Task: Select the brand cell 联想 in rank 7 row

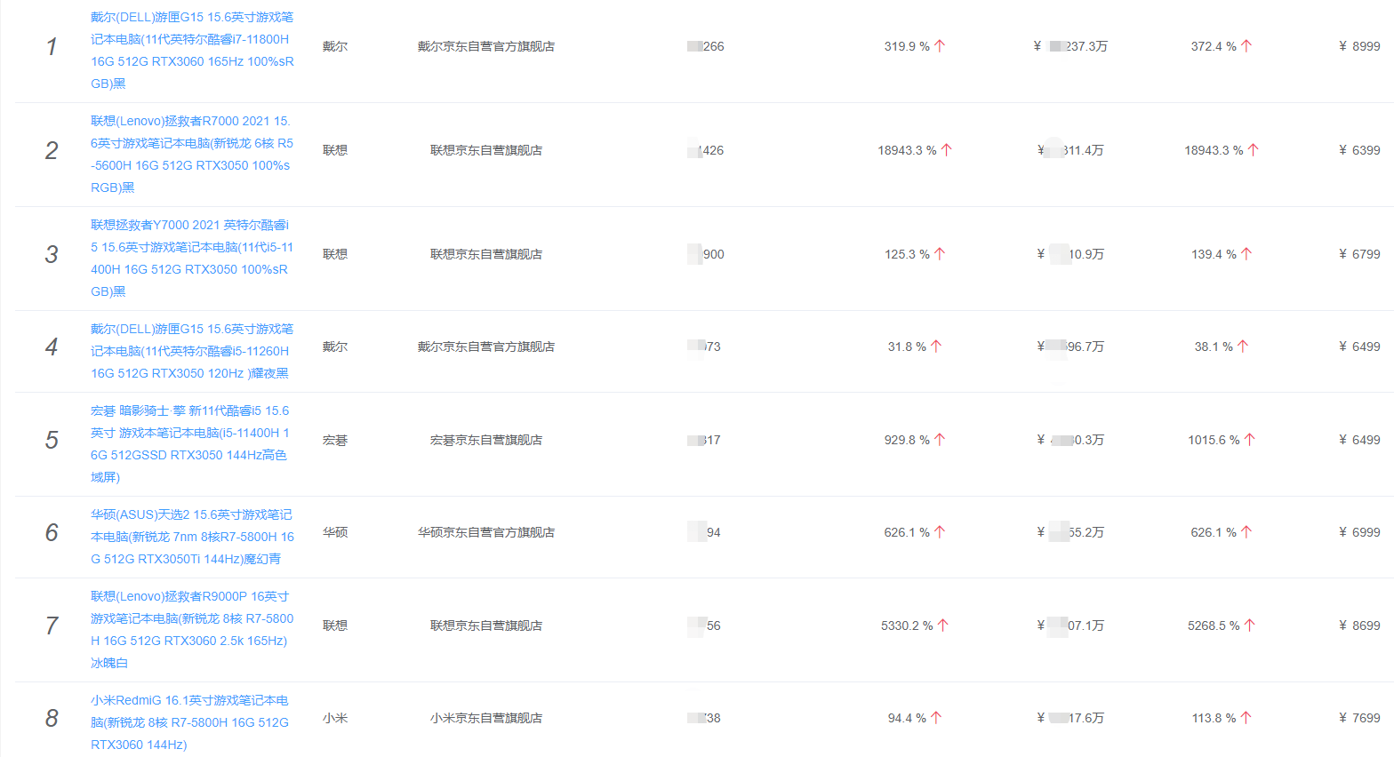Action: 335,626
